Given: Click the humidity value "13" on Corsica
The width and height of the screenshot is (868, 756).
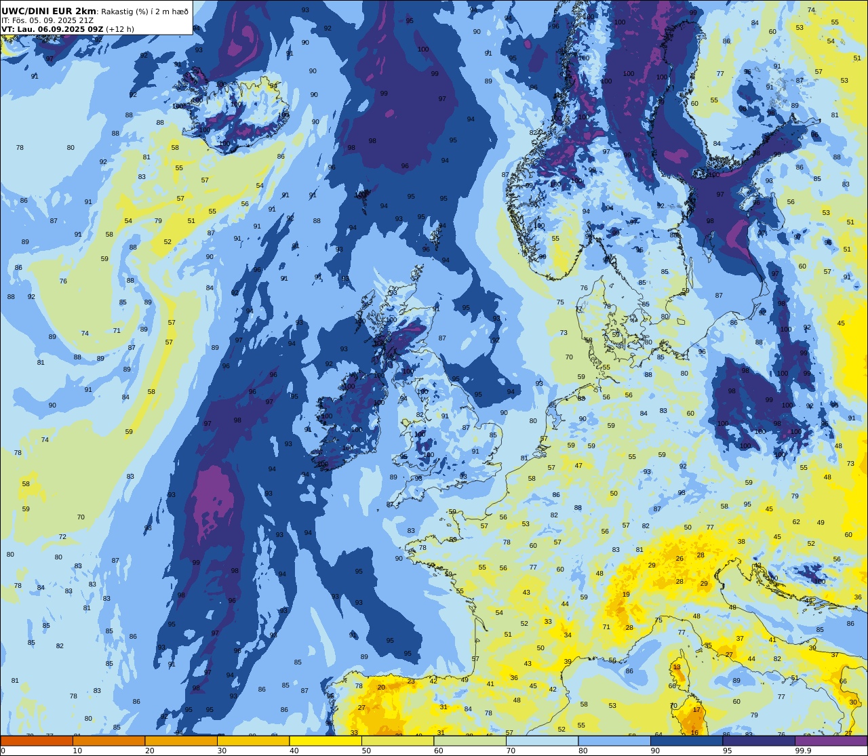Looking at the screenshot, I should pos(676,667).
